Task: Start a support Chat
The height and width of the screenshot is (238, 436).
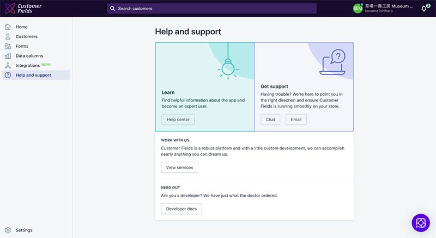Action: tap(270, 120)
